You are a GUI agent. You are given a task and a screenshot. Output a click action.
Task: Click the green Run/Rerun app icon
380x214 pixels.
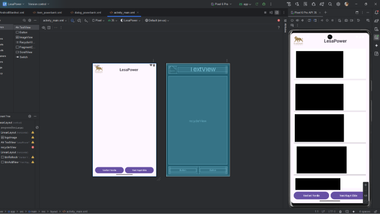(x=257, y=4)
